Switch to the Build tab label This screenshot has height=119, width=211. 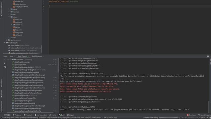click(x=5, y=56)
